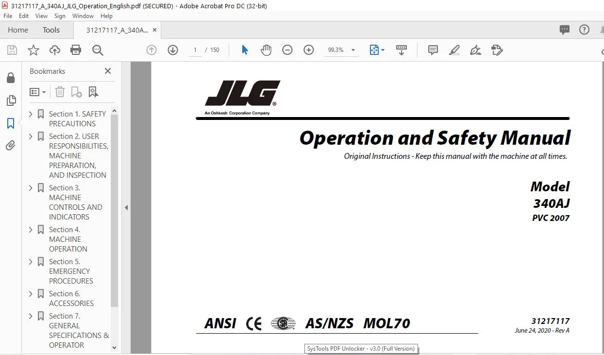The image size is (604, 355).
Task: Activate the hand pan tool
Action: pyautogui.click(x=266, y=50)
